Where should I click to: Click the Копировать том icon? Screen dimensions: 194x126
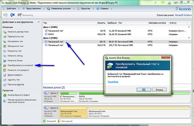[x=5, y=42]
